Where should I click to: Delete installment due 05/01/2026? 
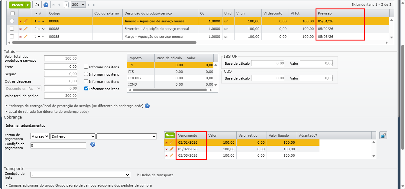(x=167, y=143)
